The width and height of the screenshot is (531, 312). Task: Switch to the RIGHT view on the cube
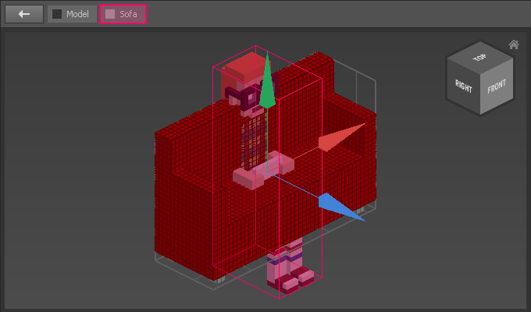point(464,87)
